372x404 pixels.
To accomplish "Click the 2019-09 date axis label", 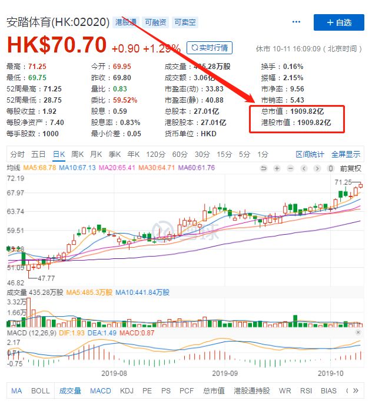I will [x=225, y=373].
